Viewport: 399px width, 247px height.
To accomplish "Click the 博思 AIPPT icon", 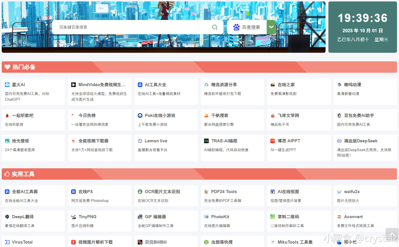I will [x=273, y=141].
